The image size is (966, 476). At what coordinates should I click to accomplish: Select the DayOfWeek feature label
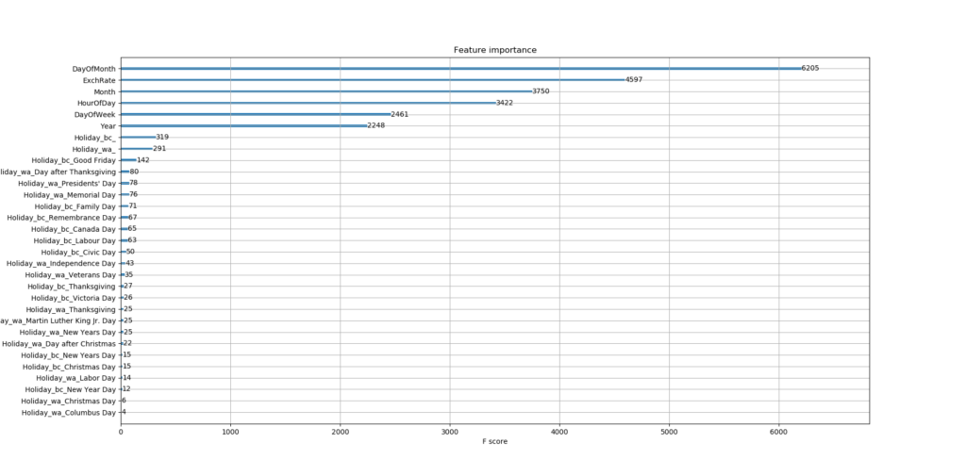[x=95, y=115]
